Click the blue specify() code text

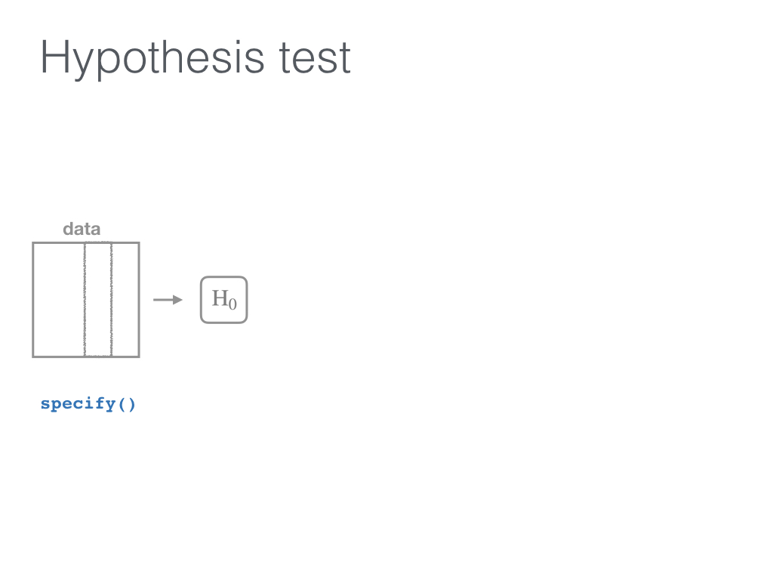88,404
